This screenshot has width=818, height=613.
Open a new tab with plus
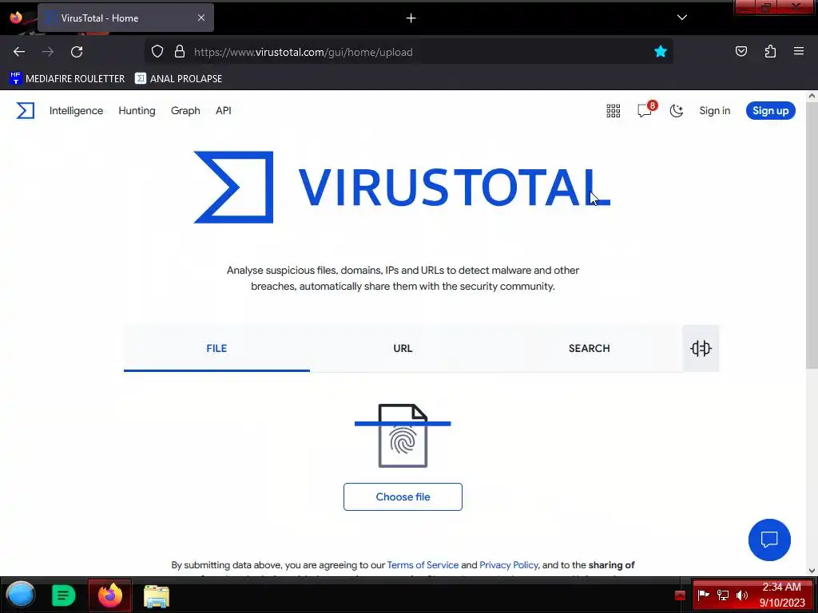(x=411, y=18)
